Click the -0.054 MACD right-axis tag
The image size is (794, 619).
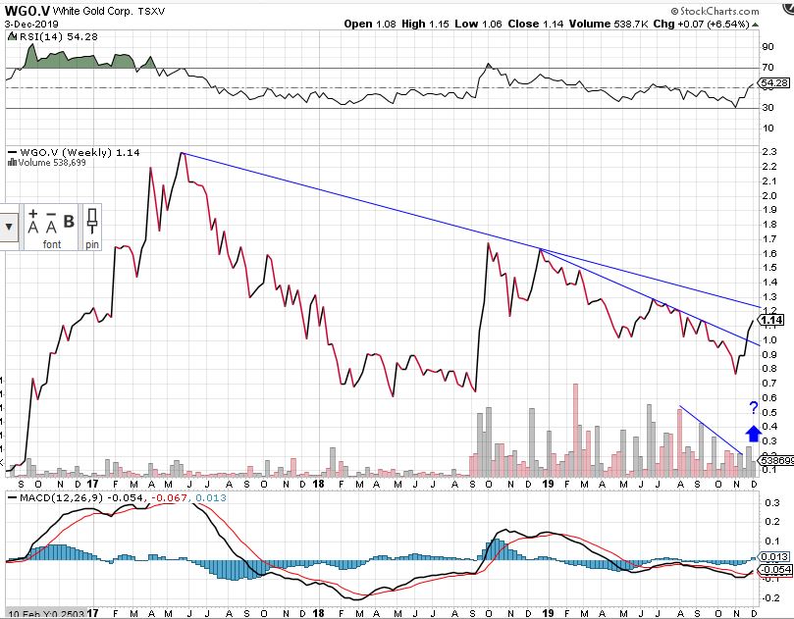[774, 569]
